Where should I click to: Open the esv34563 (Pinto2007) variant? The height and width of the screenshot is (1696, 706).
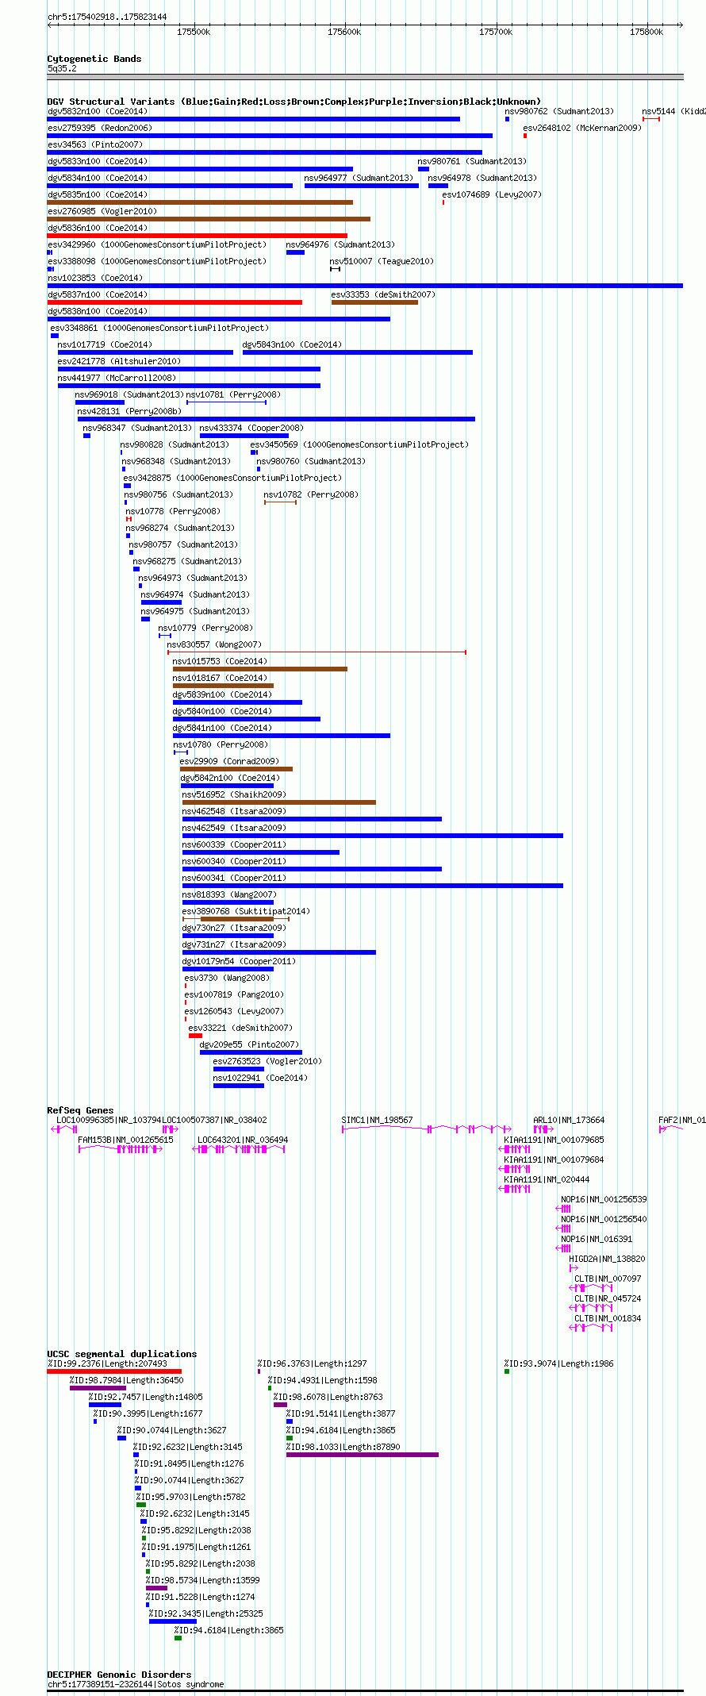265,152
